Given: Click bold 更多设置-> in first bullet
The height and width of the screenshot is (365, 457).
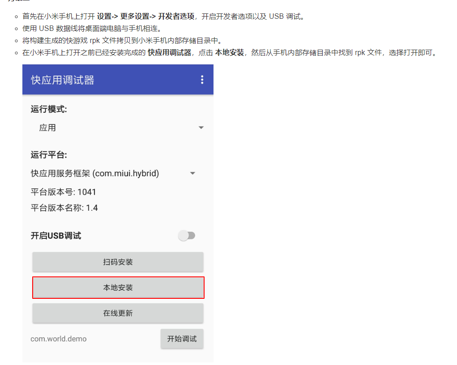Looking at the screenshot, I should [138, 16].
